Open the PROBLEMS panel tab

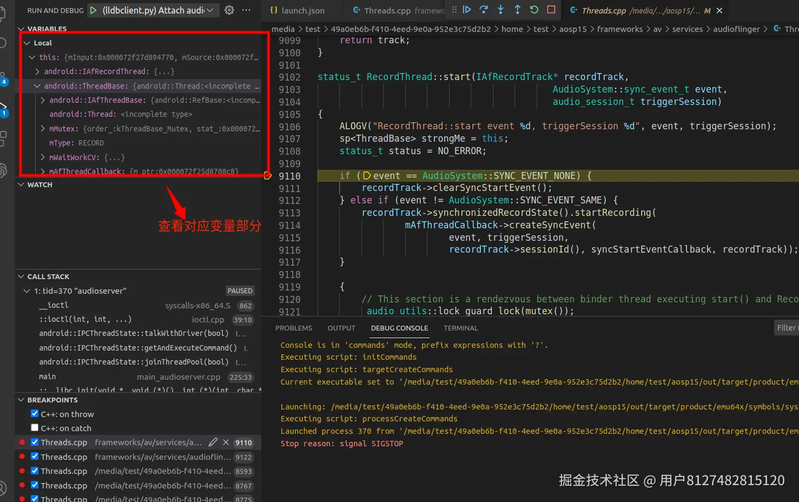point(294,328)
